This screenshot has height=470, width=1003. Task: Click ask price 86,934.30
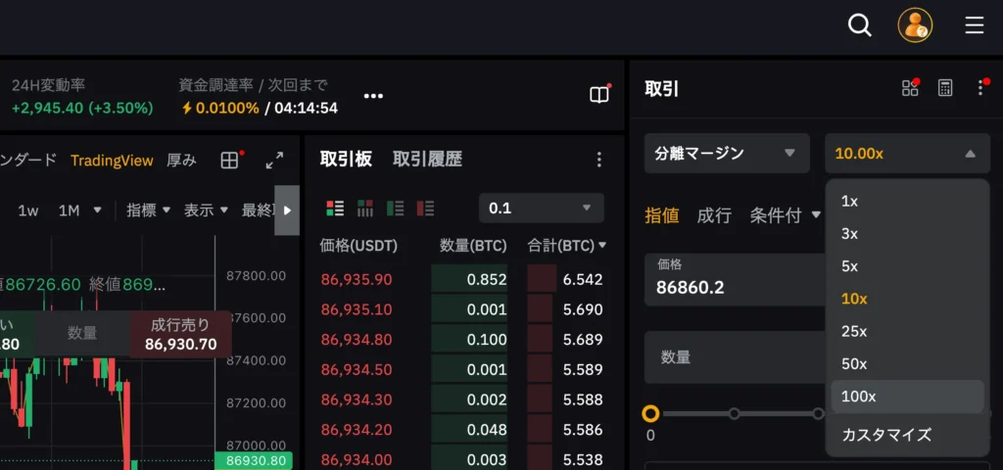pos(357,399)
